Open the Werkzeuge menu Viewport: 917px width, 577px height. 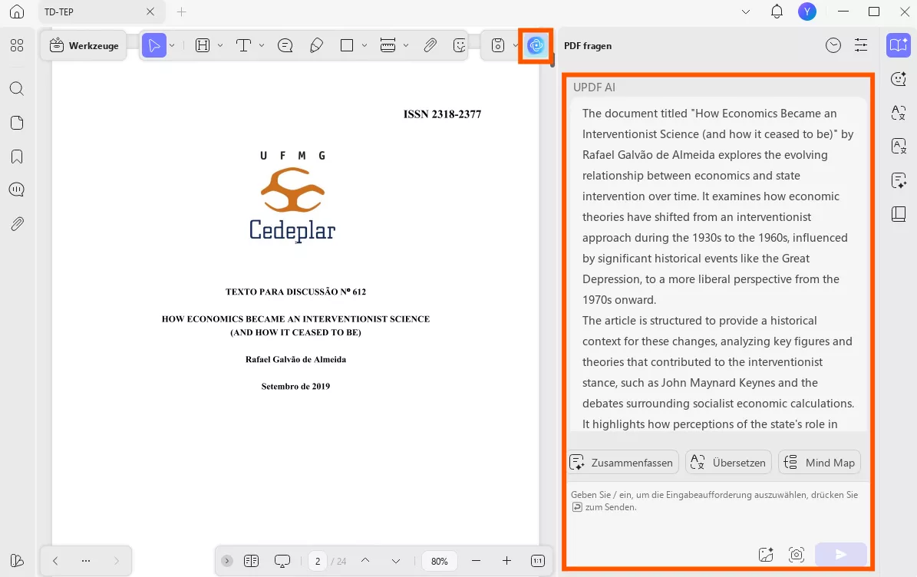[83, 45]
